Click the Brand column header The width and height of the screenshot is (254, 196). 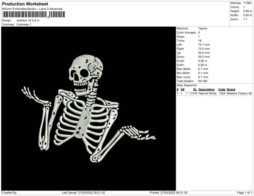pyautogui.click(x=231, y=90)
